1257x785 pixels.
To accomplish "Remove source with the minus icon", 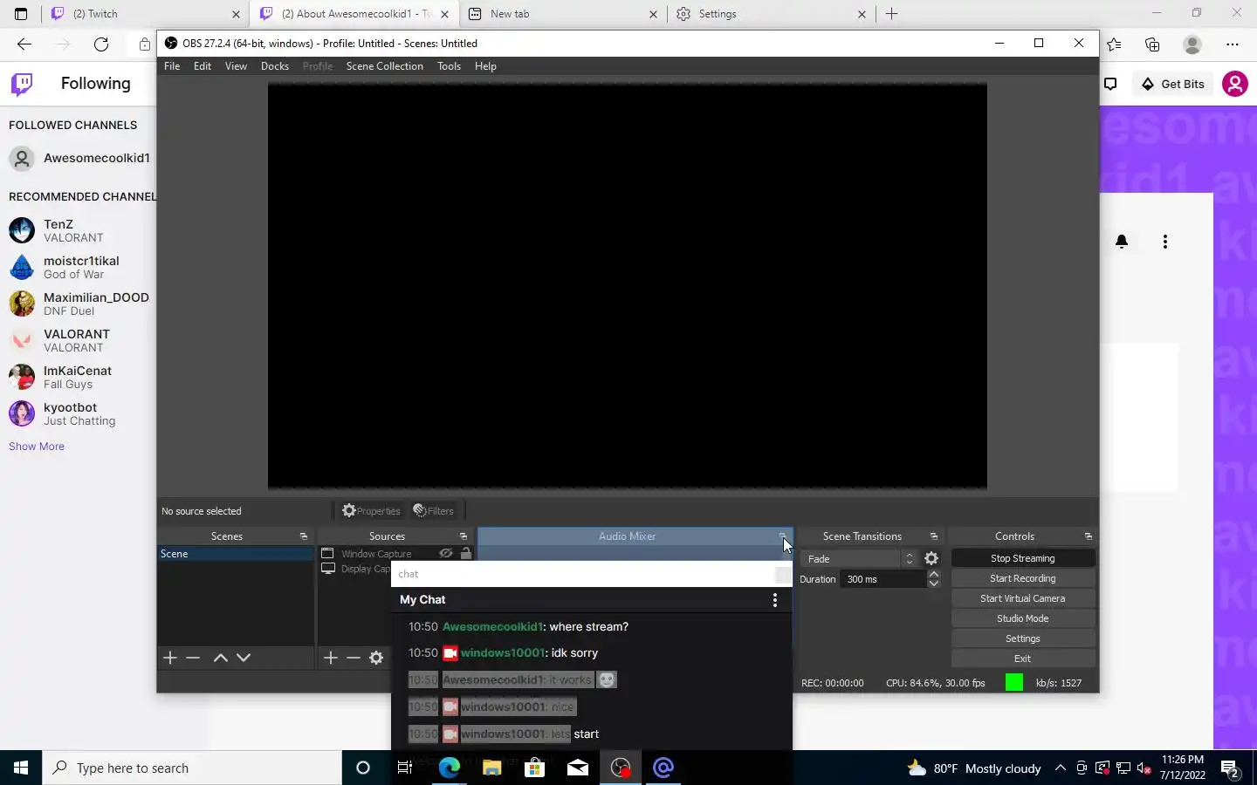I will click(353, 658).
